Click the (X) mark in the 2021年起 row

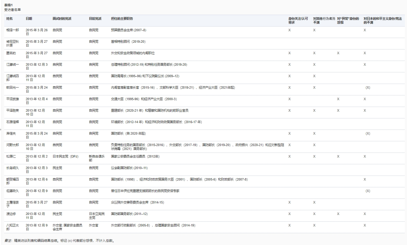[x=368, y=88]
